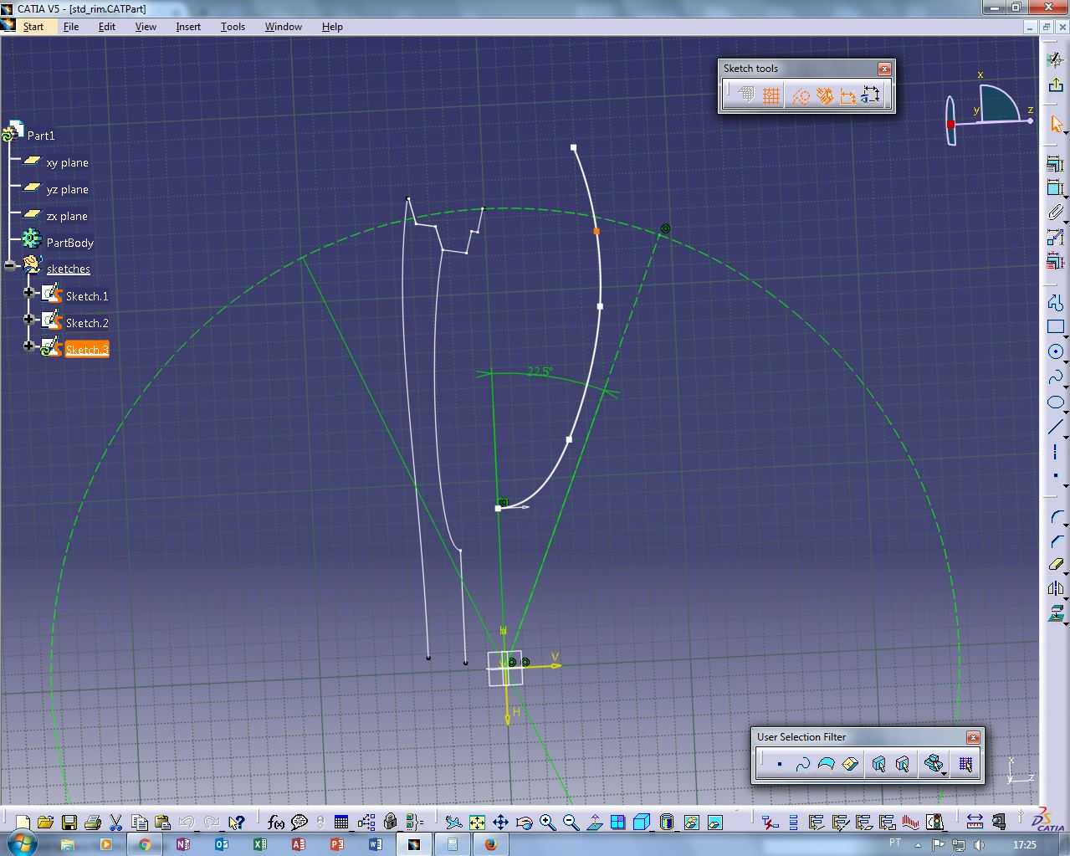Toggle Snap to Point in Sketch tools
This screenshot has height=856, width=1070.
[771, 96]
